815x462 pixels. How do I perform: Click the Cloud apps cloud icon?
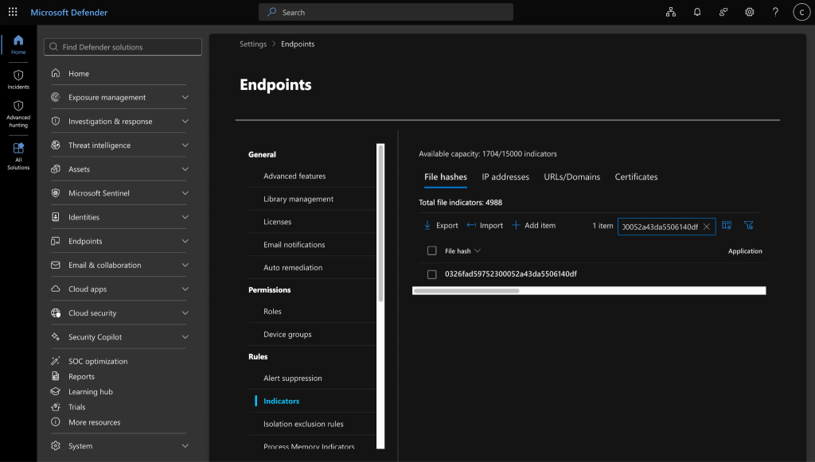point(56,289)
